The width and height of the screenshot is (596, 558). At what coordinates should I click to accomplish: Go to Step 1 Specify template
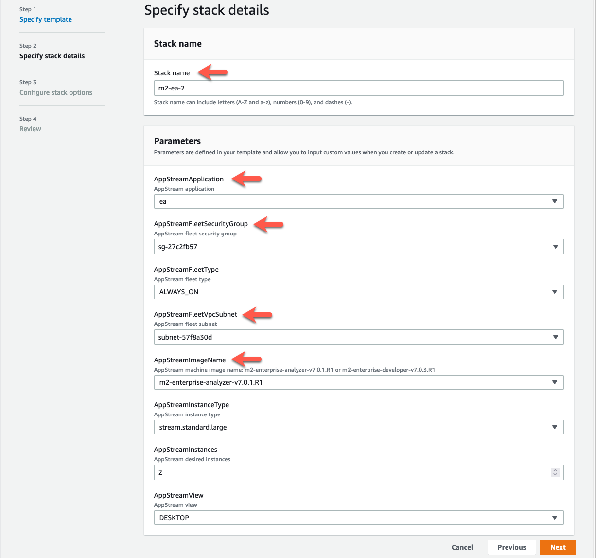coord(45,19)
